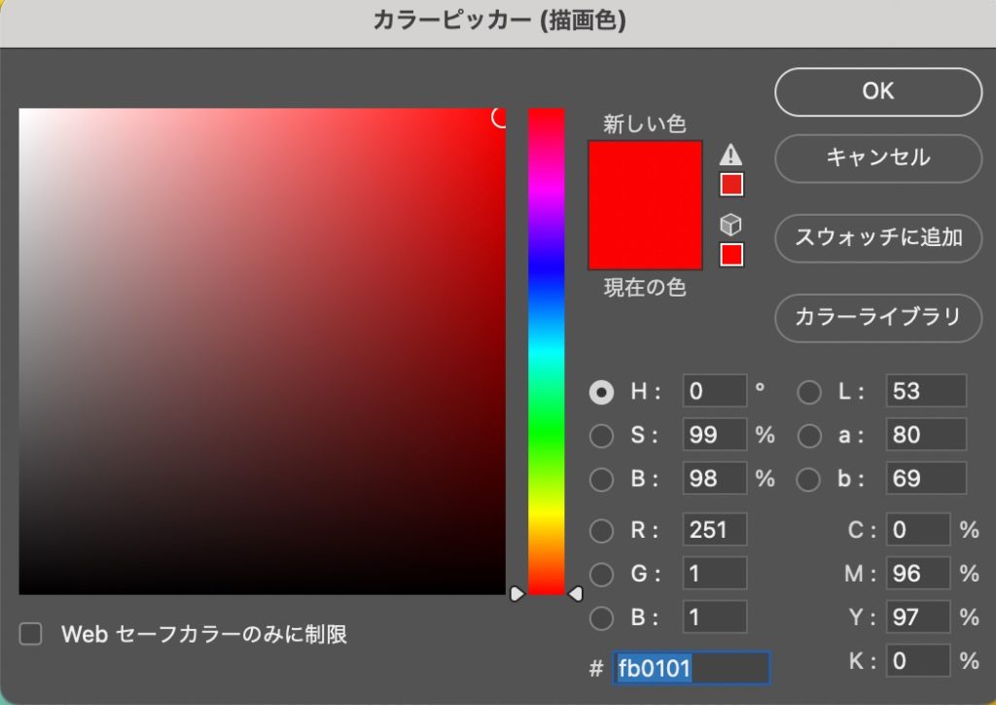
Task: Select the a channel radio button
Action: point(808,436)
